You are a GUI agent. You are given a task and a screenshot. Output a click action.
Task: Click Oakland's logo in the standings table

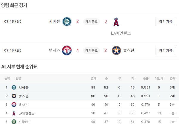coord(14,122)
